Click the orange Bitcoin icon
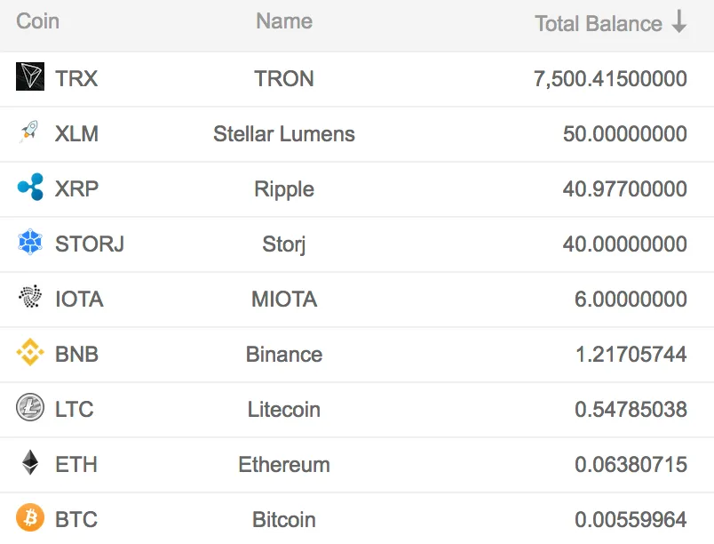This screenshot has width=714, height=544. coord(30,517)
